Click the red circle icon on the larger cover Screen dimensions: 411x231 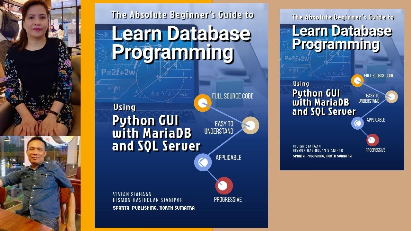coord(224,186)
